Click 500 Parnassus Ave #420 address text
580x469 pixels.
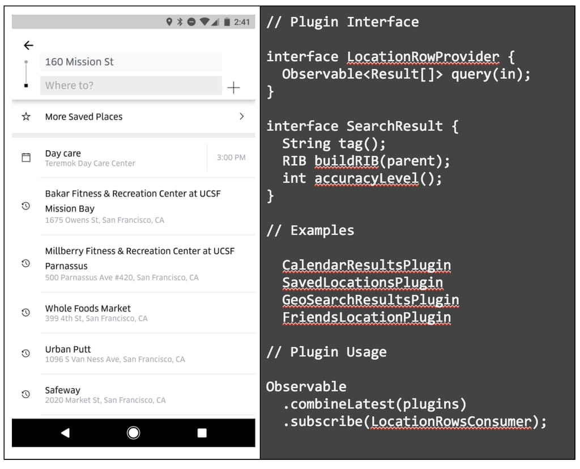coord(122,278)
